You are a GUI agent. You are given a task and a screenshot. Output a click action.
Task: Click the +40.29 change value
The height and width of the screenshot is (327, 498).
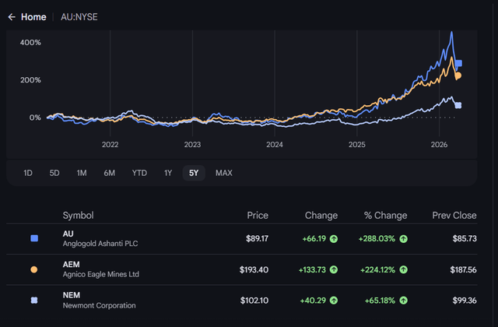coord(313,301)
